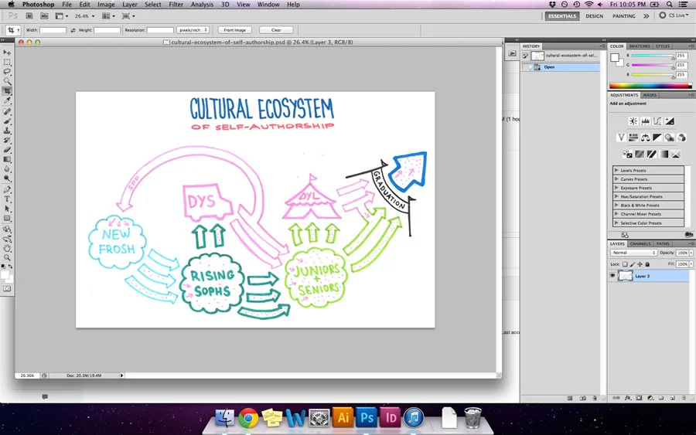Open the Normal blend mode dropdown
The image size is (696, 435).
[x=634, y=253]
